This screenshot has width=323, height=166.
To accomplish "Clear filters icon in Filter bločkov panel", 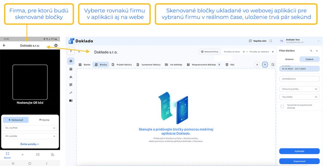I will tap(311, 51).
